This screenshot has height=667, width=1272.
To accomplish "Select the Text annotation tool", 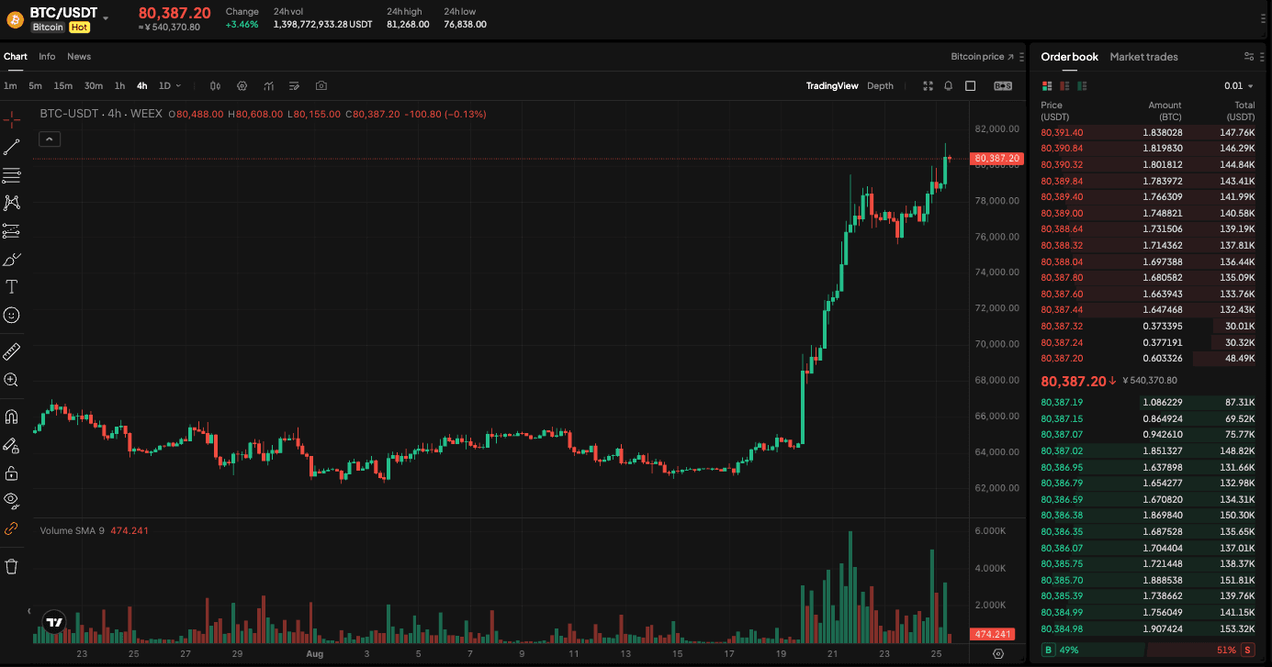I will [x=12, y=287].
